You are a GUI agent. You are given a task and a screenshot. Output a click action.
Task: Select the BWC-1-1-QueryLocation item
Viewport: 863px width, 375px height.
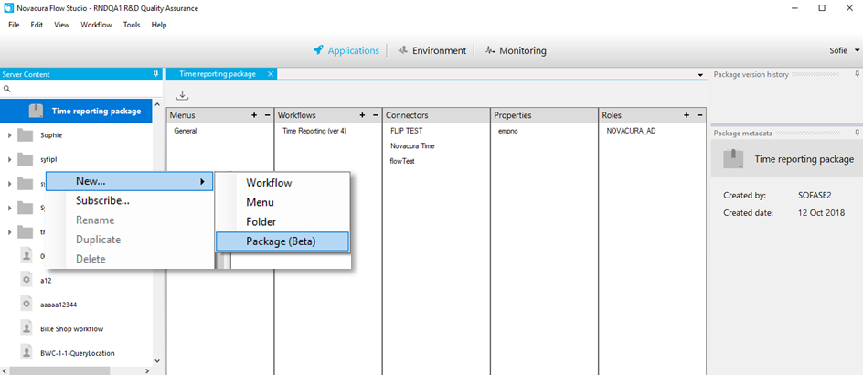[x=77, y=353]
